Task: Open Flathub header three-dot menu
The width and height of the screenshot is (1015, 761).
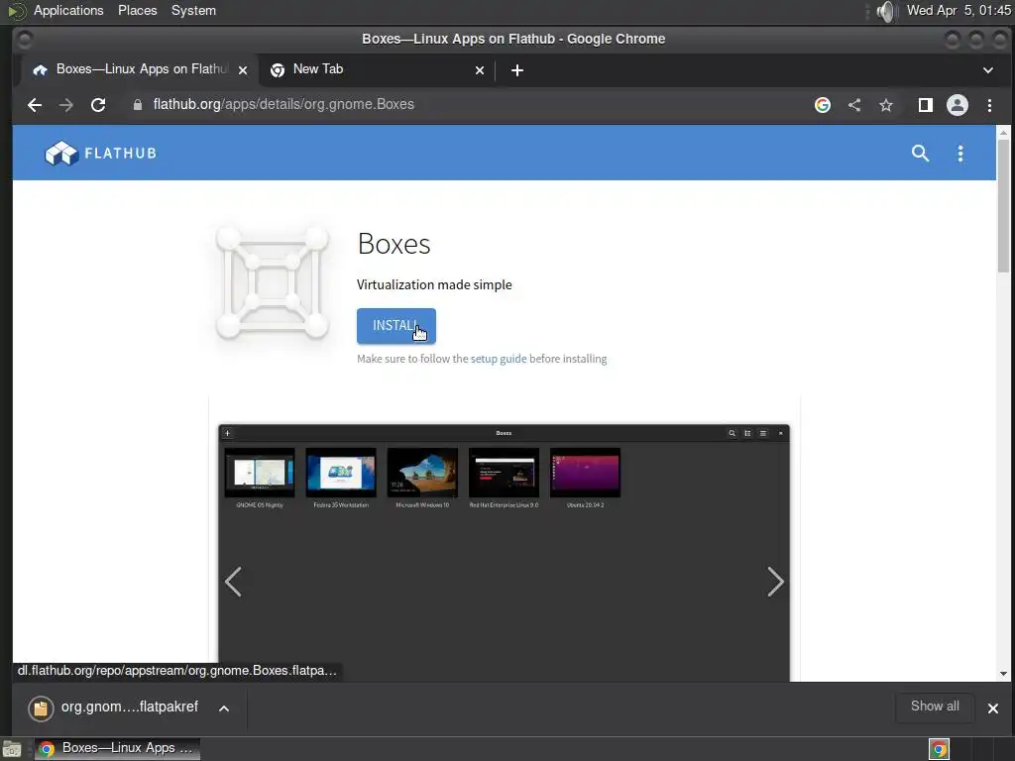Action: [x=959, y=154]
